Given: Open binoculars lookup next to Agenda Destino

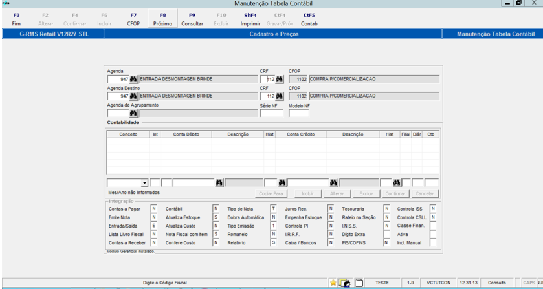Looking at the screenshot, I should point(134,96).
